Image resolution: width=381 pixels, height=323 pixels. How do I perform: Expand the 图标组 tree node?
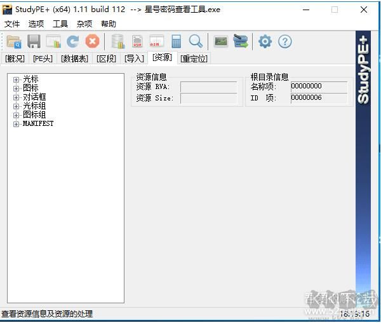pyautogui.click(x=16, y=115)
